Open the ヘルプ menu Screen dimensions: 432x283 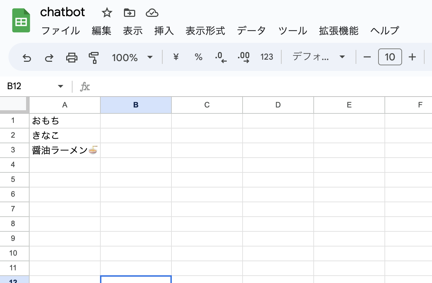click(384, 31)
